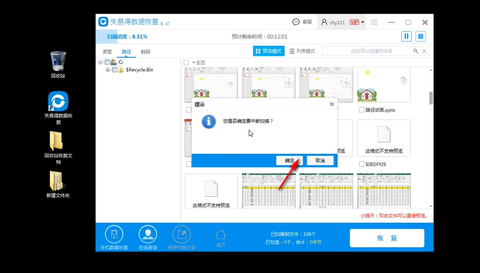The image size is (480, 273).
Task: Open the 全选 dropdown arrow
Action: pos(193,63)
